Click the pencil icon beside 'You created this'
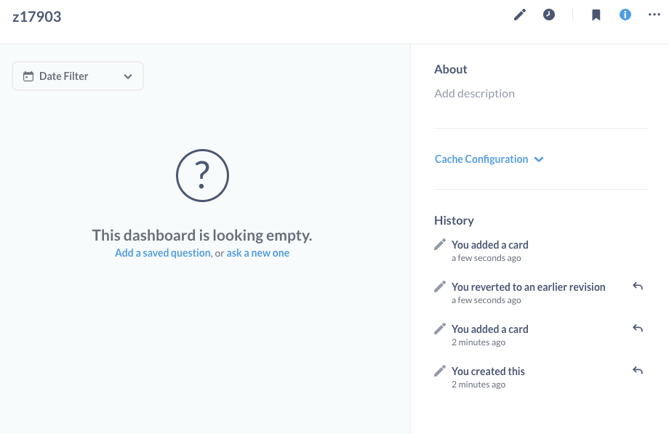669x434 pixels. (439, 370)
